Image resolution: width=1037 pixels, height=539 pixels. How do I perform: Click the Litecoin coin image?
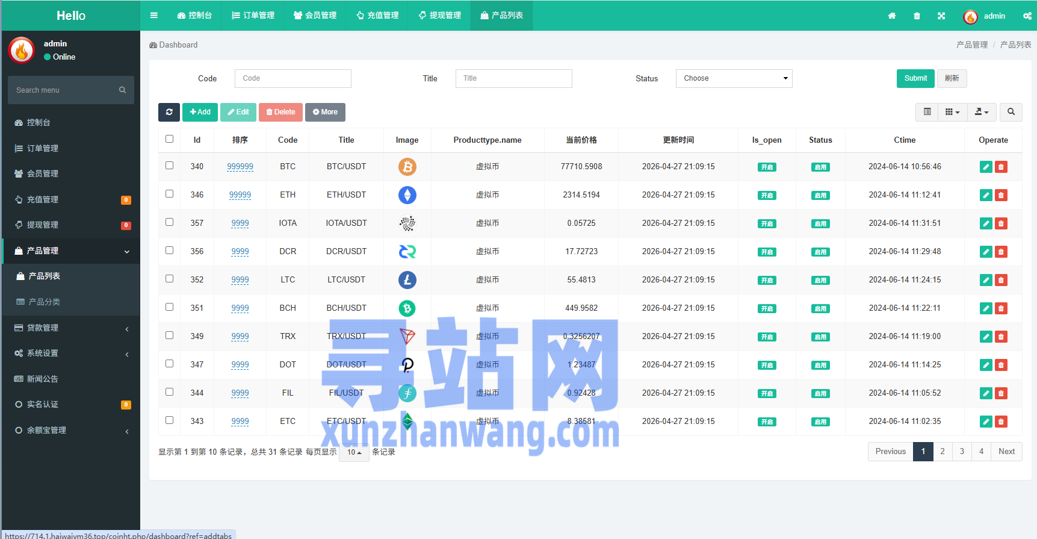407,280
